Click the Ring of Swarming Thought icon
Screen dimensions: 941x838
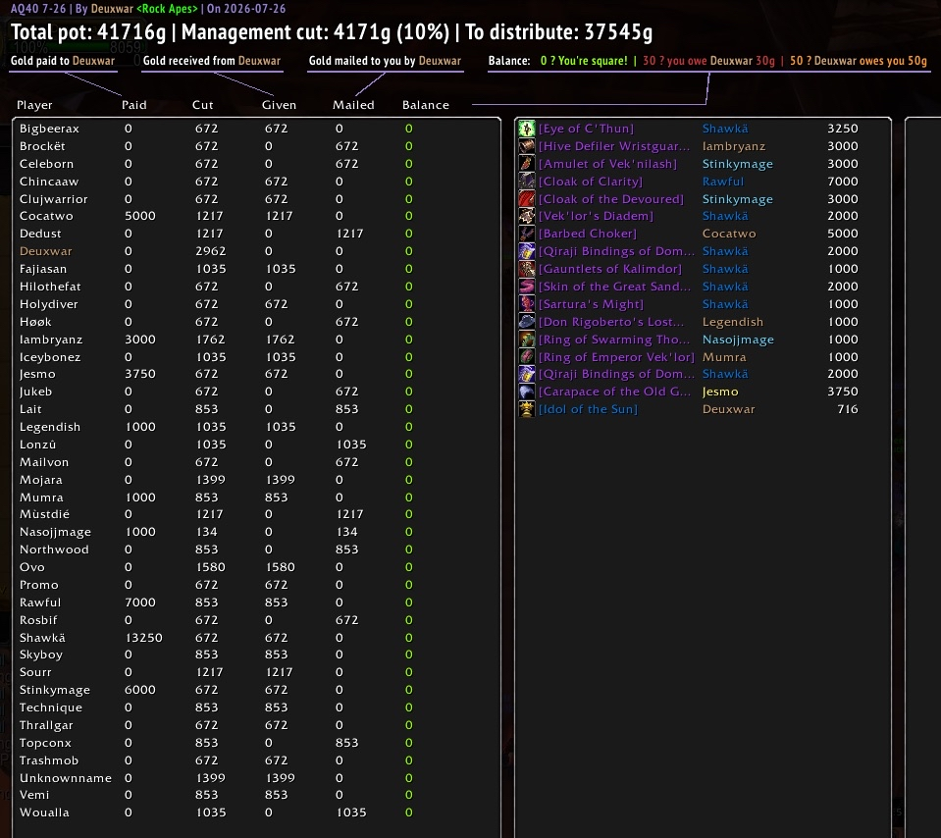coord(526,340)
